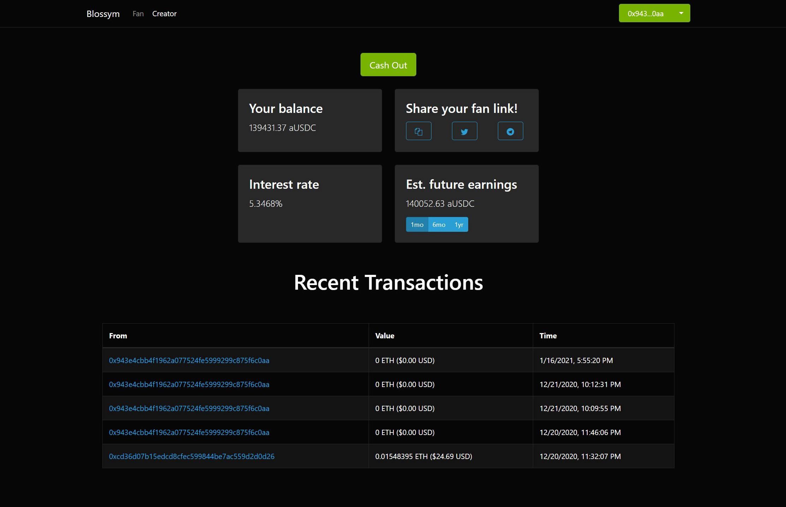Click the Est. future earnings title
This screenshot has width=786, height=507.
click(461, 184)
